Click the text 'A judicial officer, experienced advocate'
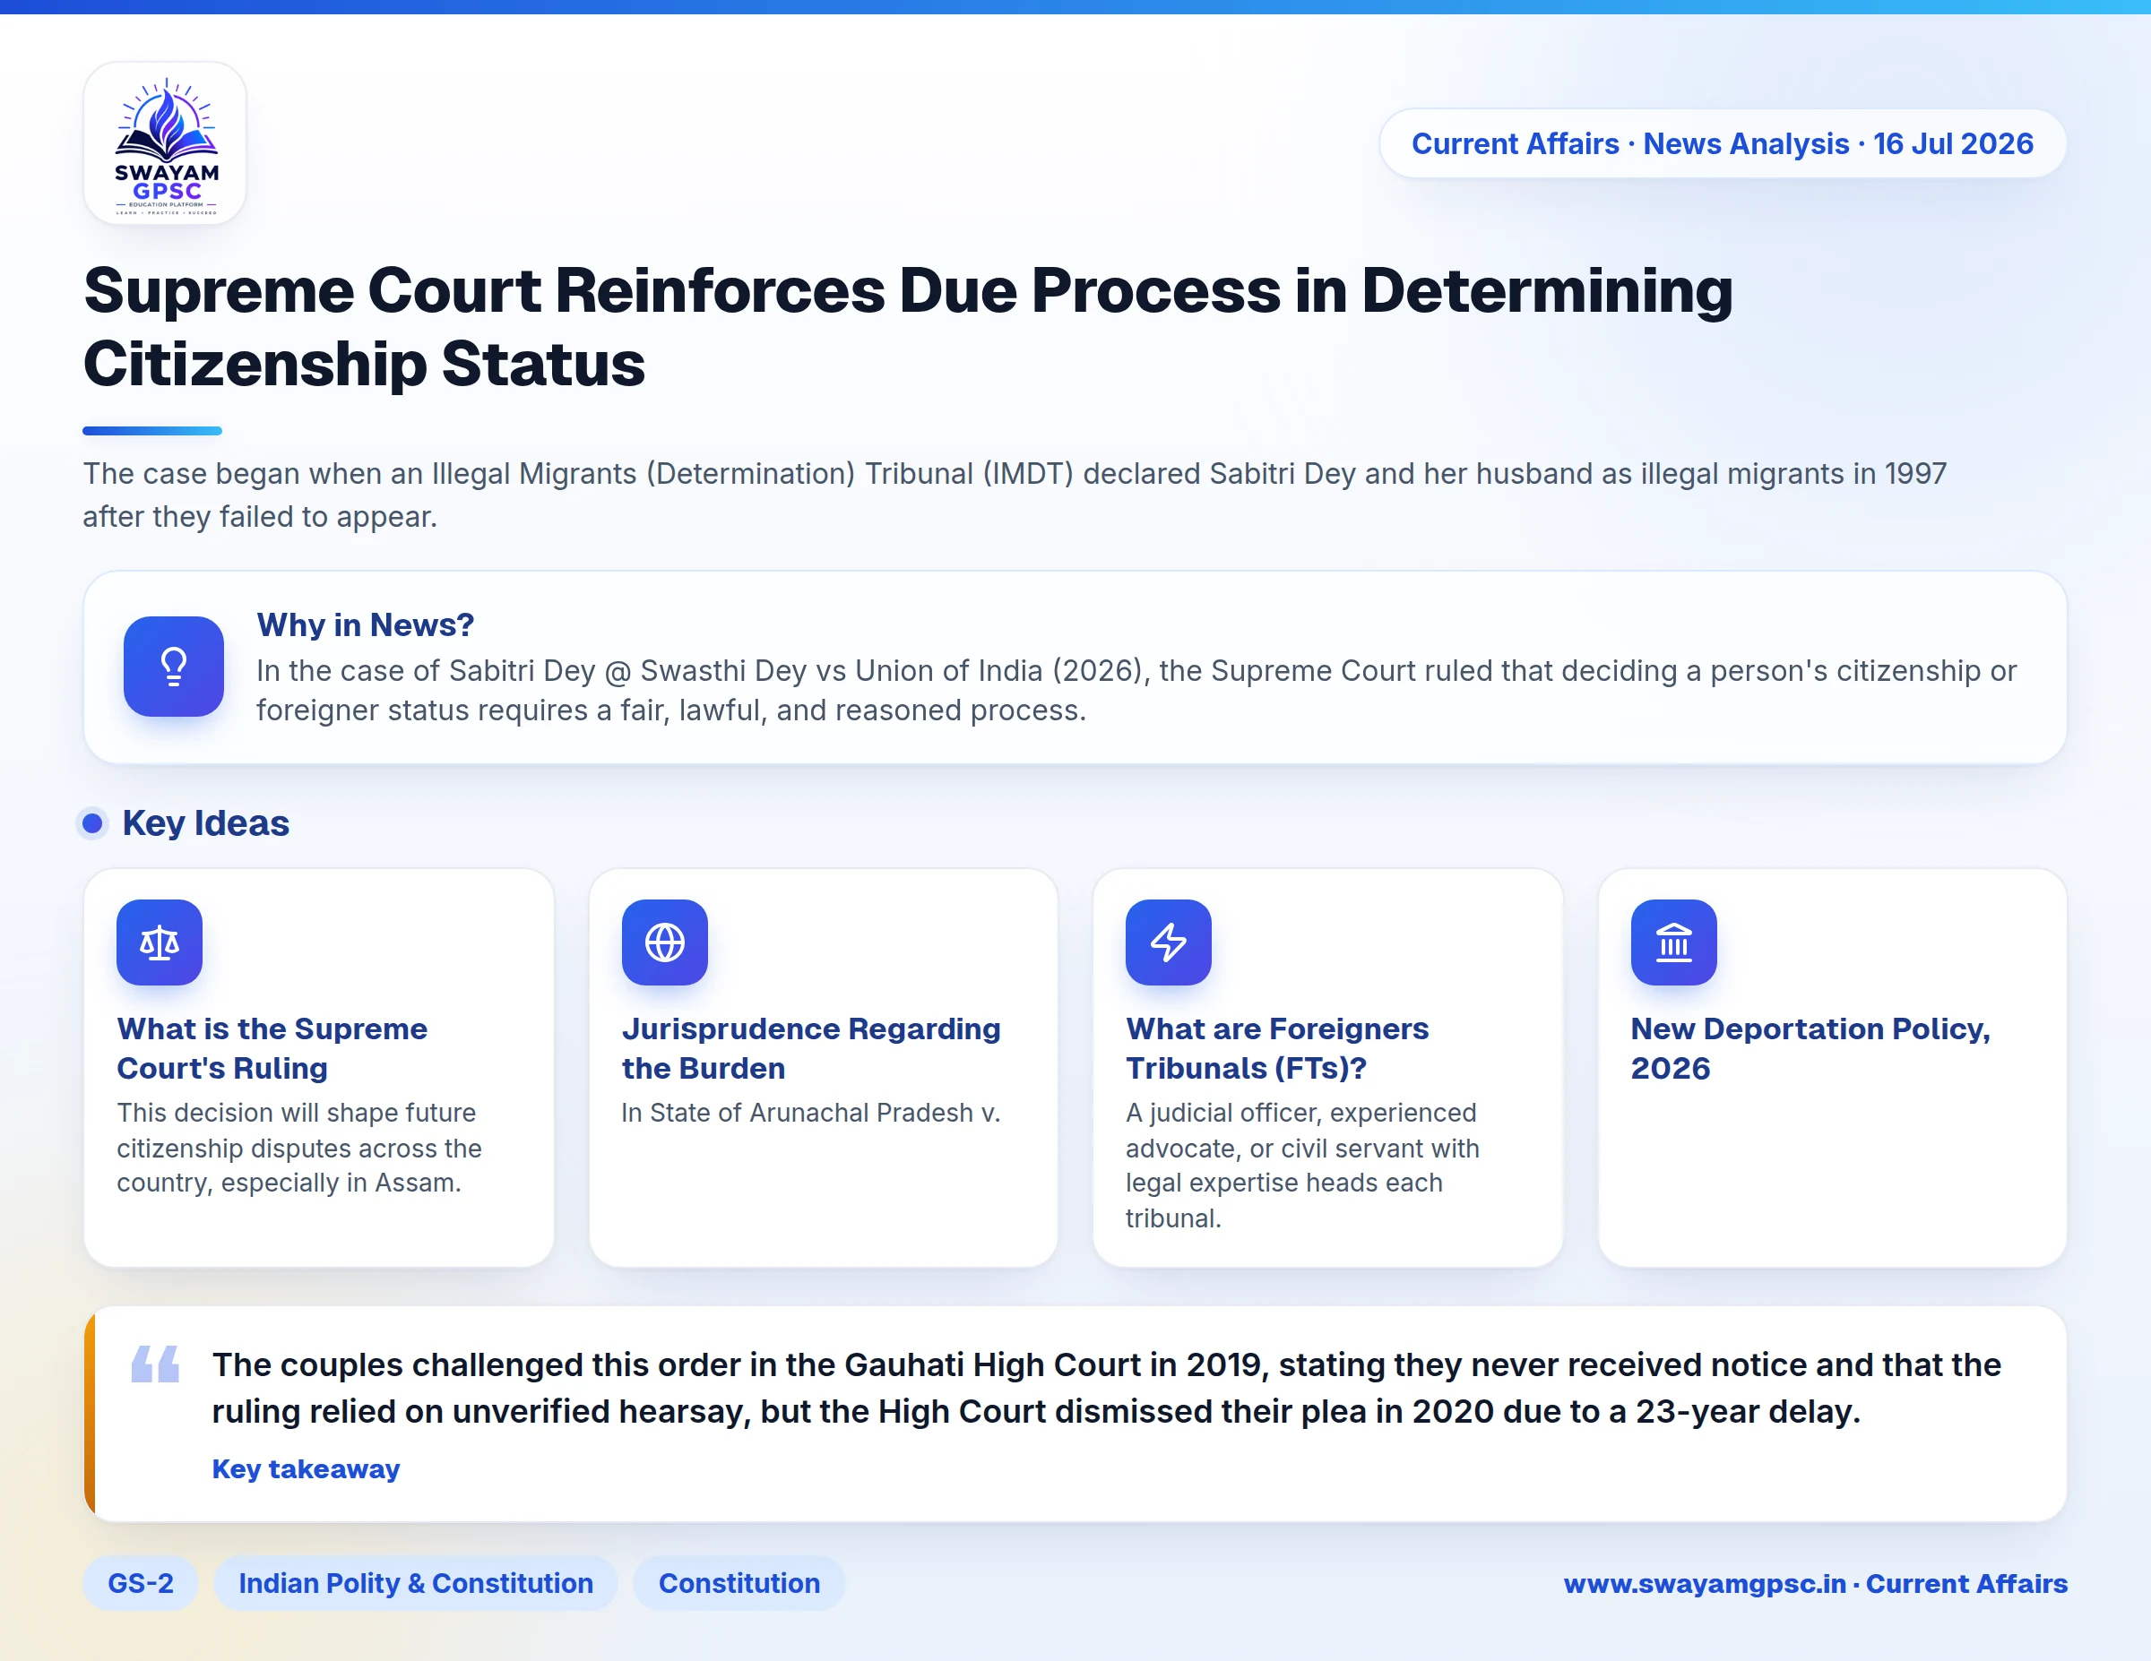2151x1661 pixels. [x=1303, y=1166]
